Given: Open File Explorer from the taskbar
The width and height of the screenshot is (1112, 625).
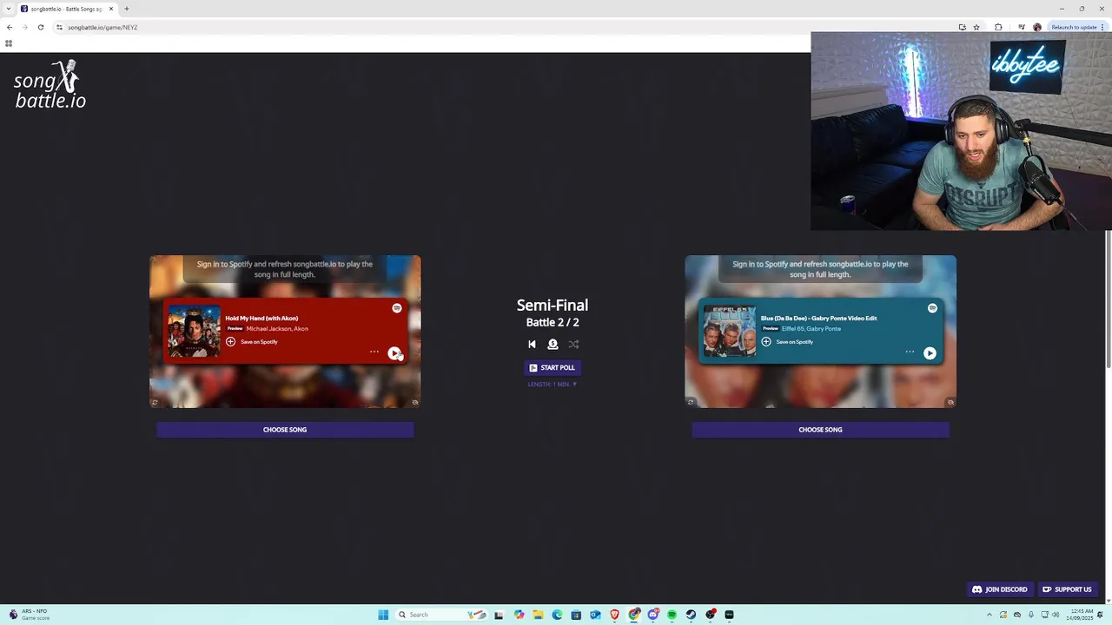Looking at the screenshot, I should pos(538,615).
